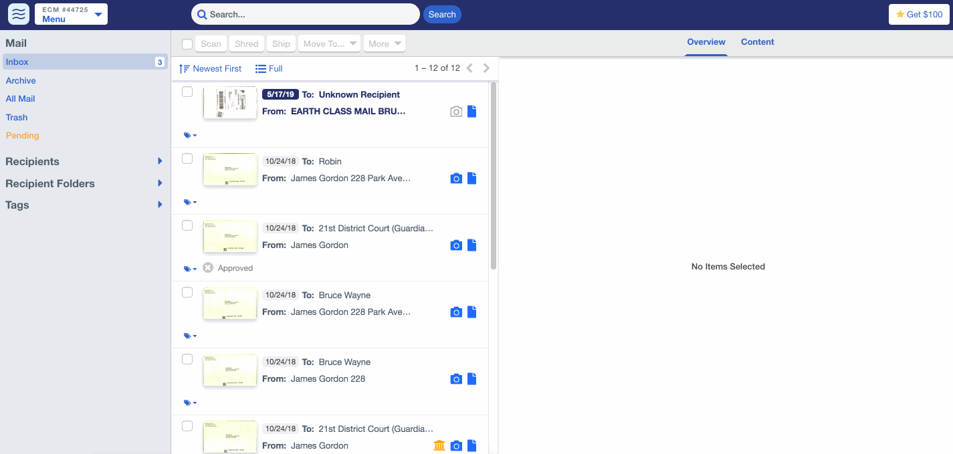Click camera icon on the last mail row
Image resolution: width=953 pixels, height=454 pixels.
point(456,446)
